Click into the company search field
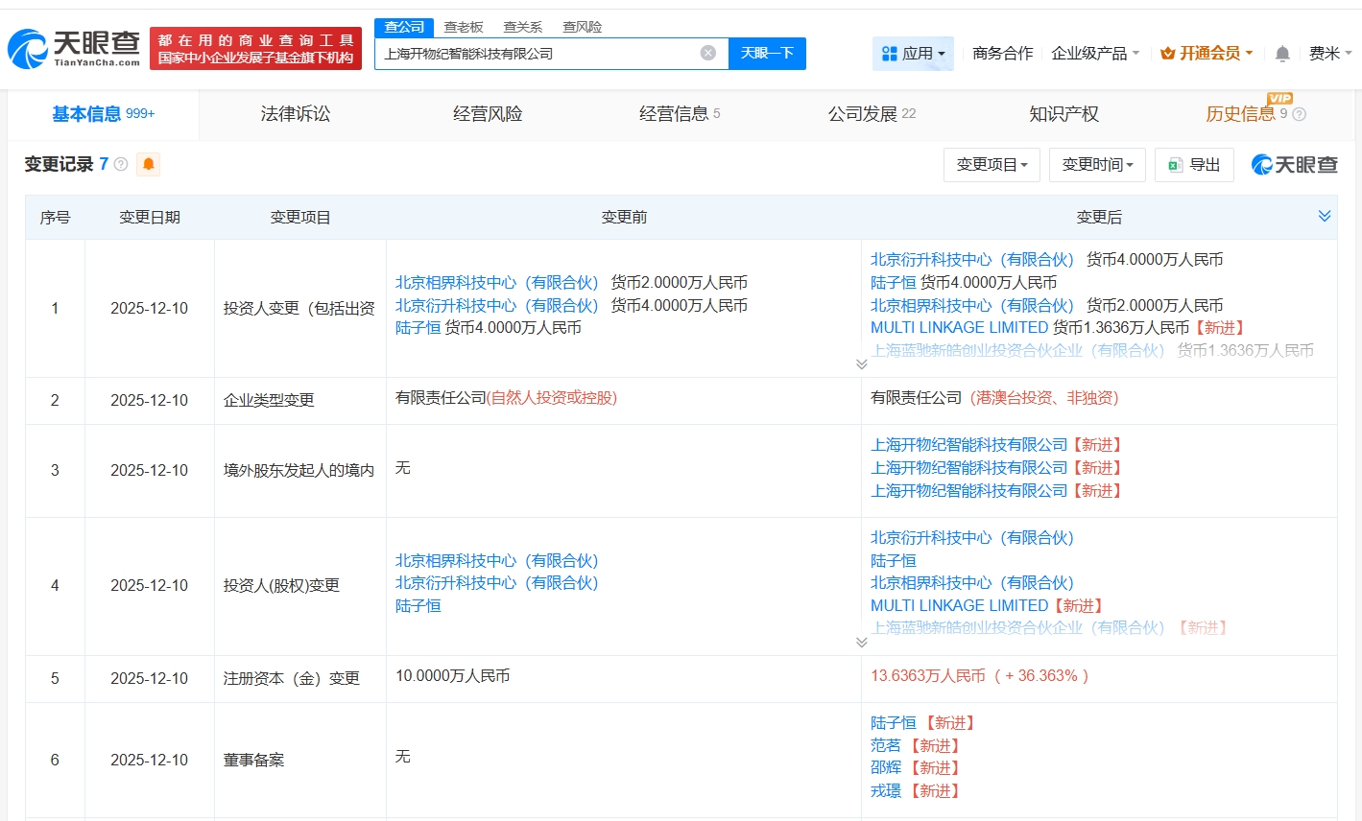1362x821 pixels. (538, 54)
